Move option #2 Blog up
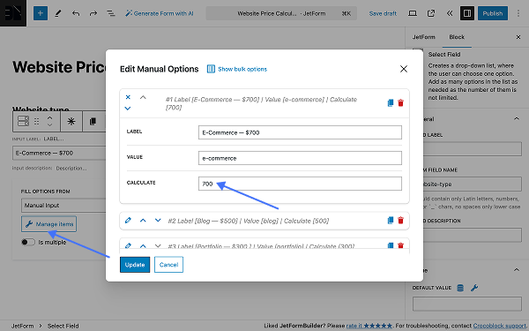 [143, 221]
